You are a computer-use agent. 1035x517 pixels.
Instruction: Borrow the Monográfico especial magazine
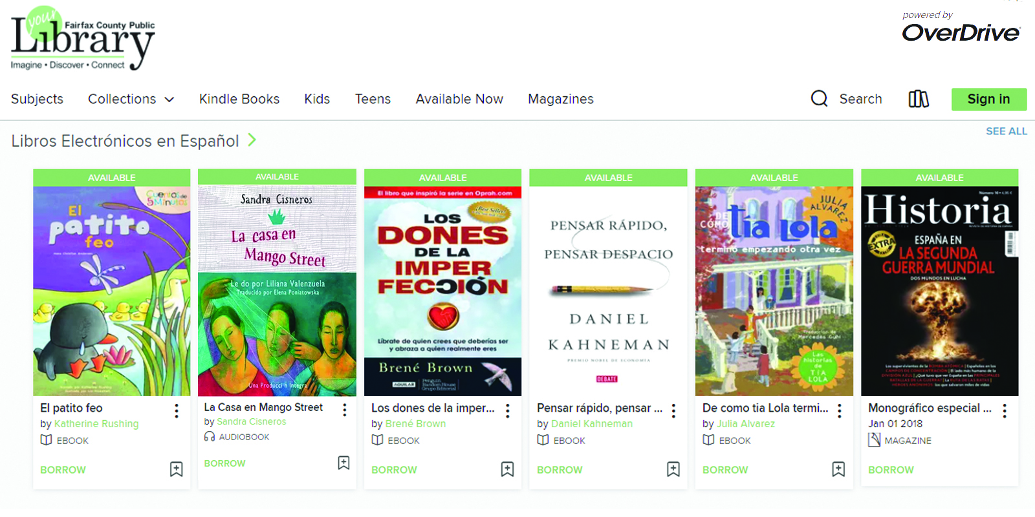[891, 470]
